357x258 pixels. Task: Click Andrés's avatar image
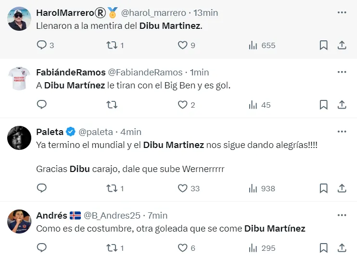pos(19,221)
